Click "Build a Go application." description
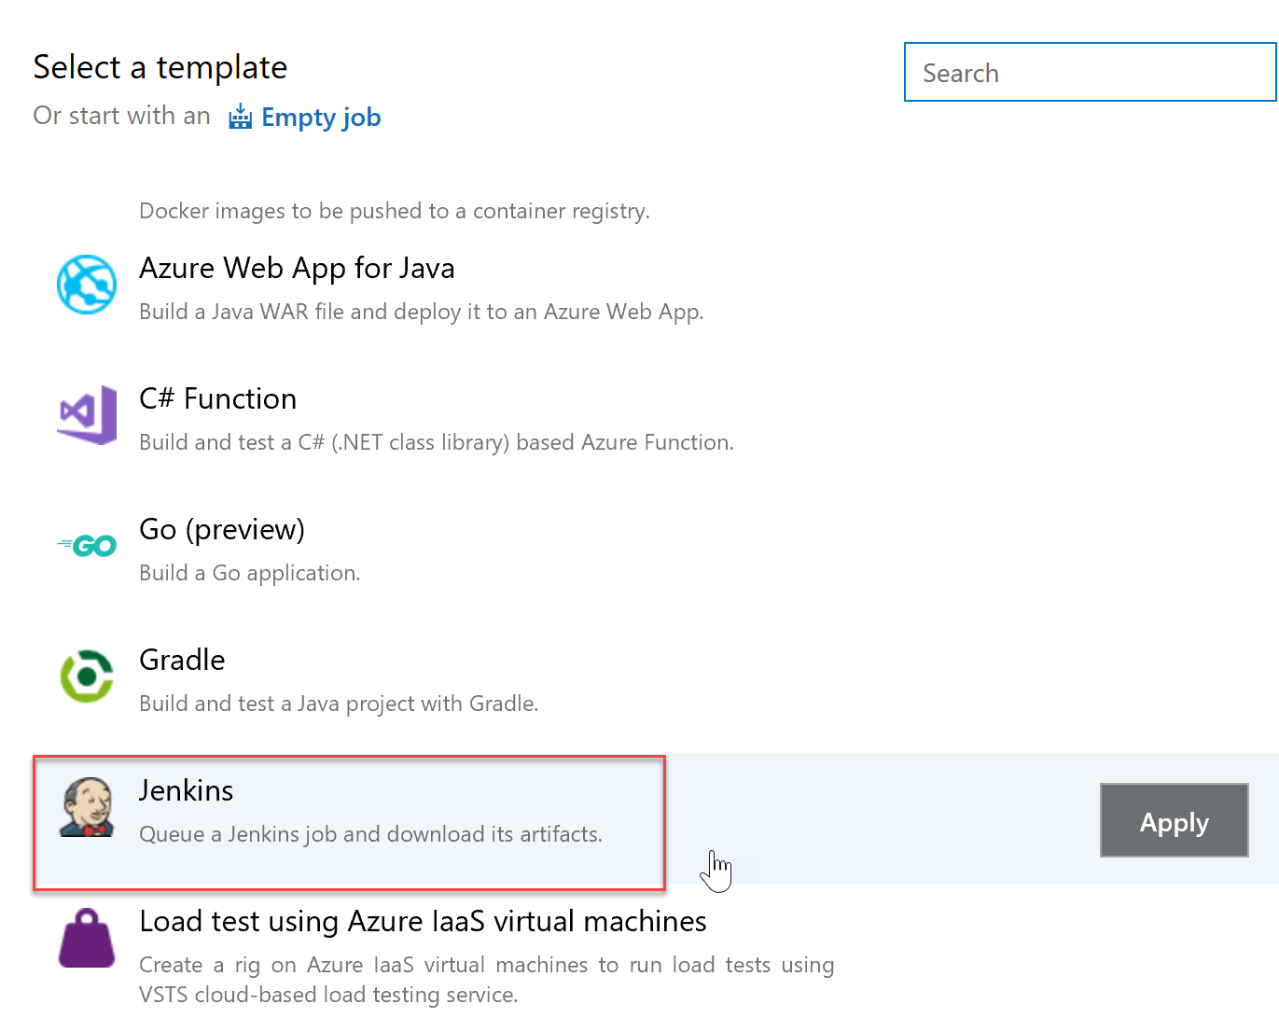This screenshot has width=1279, height=1018. tap(249, 573)
